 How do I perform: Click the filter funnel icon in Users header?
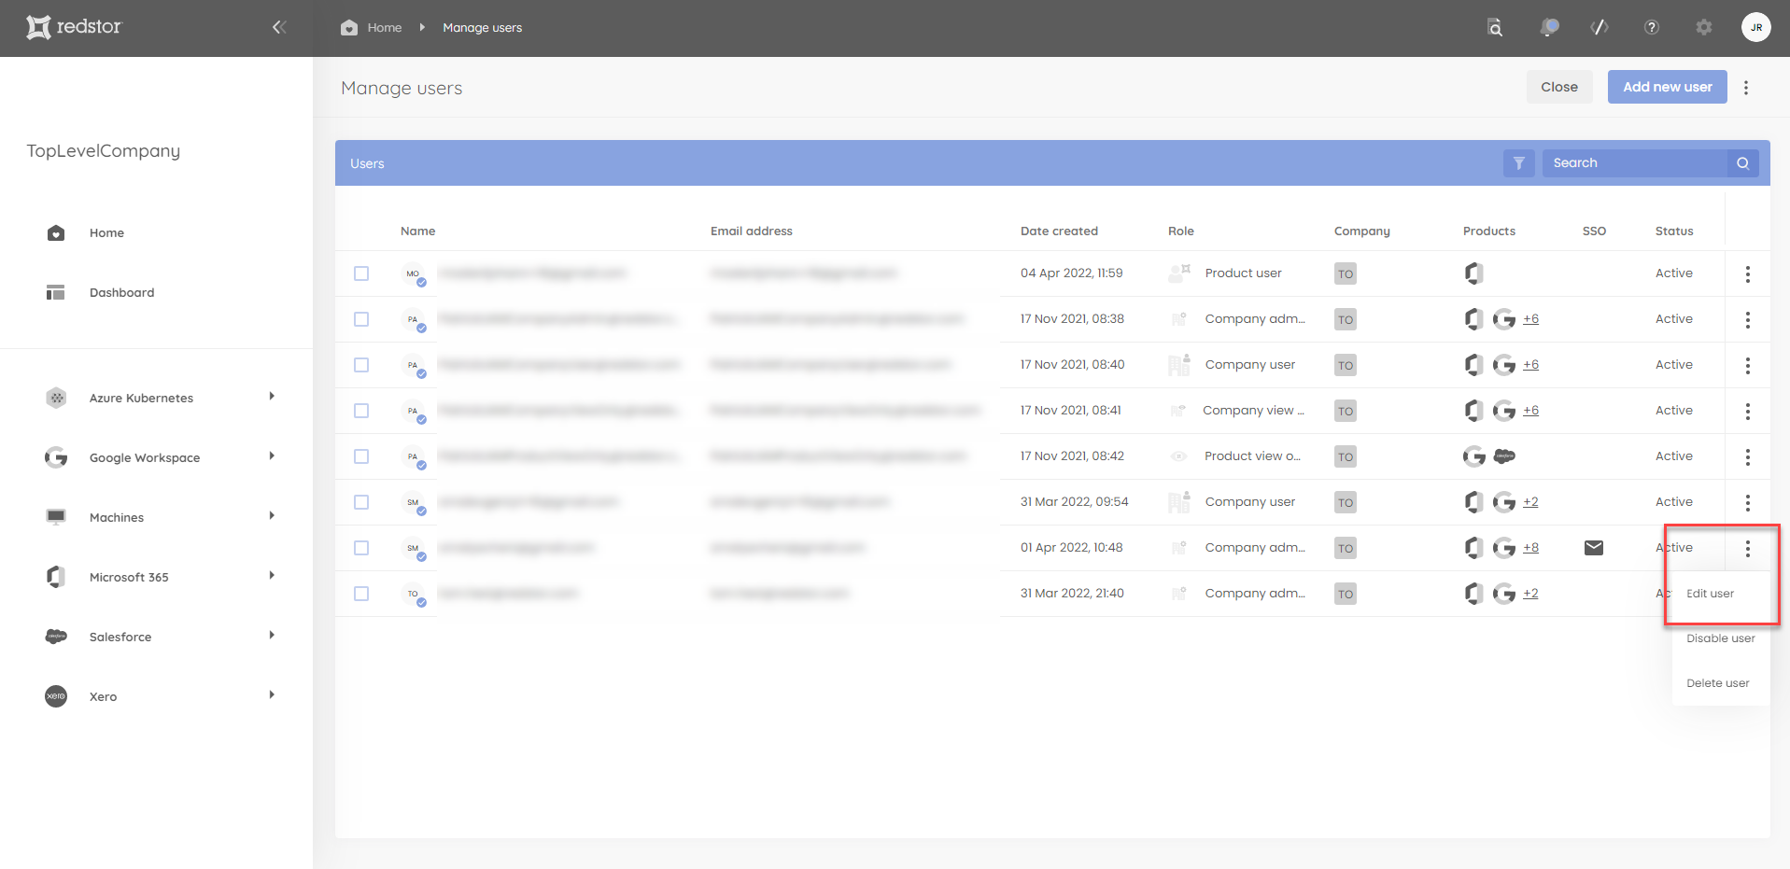click(x=1519, y=163)
